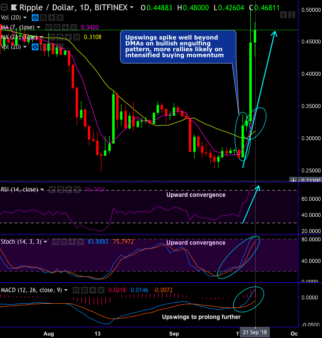Hide Vol (20) via eye under chart title
Screen dimensions: 322x338
click(x=35, y=18)
